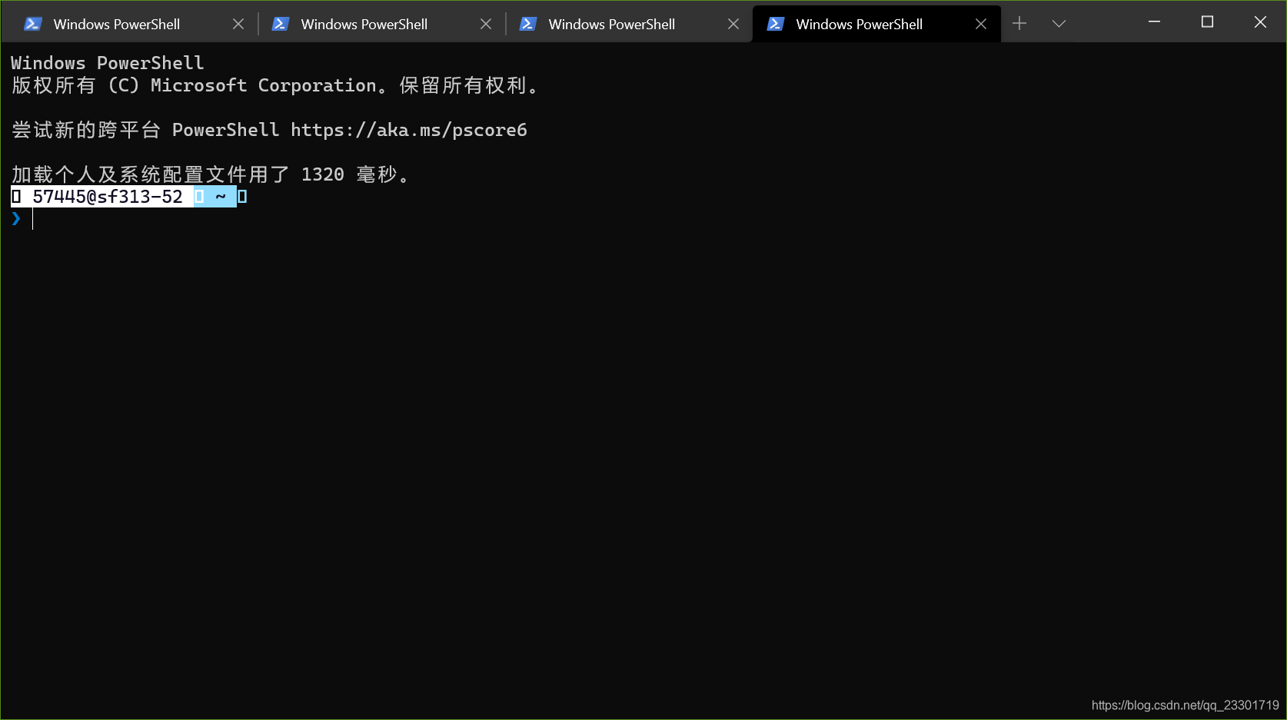Click the text cursor after the prompt arrow

[32, 219]
